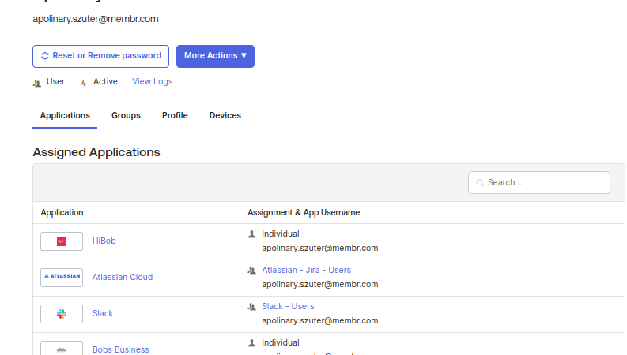
Task: Click Atlassian Cloud row app username email
Action: pyautogui.click(x=320, y=285)
